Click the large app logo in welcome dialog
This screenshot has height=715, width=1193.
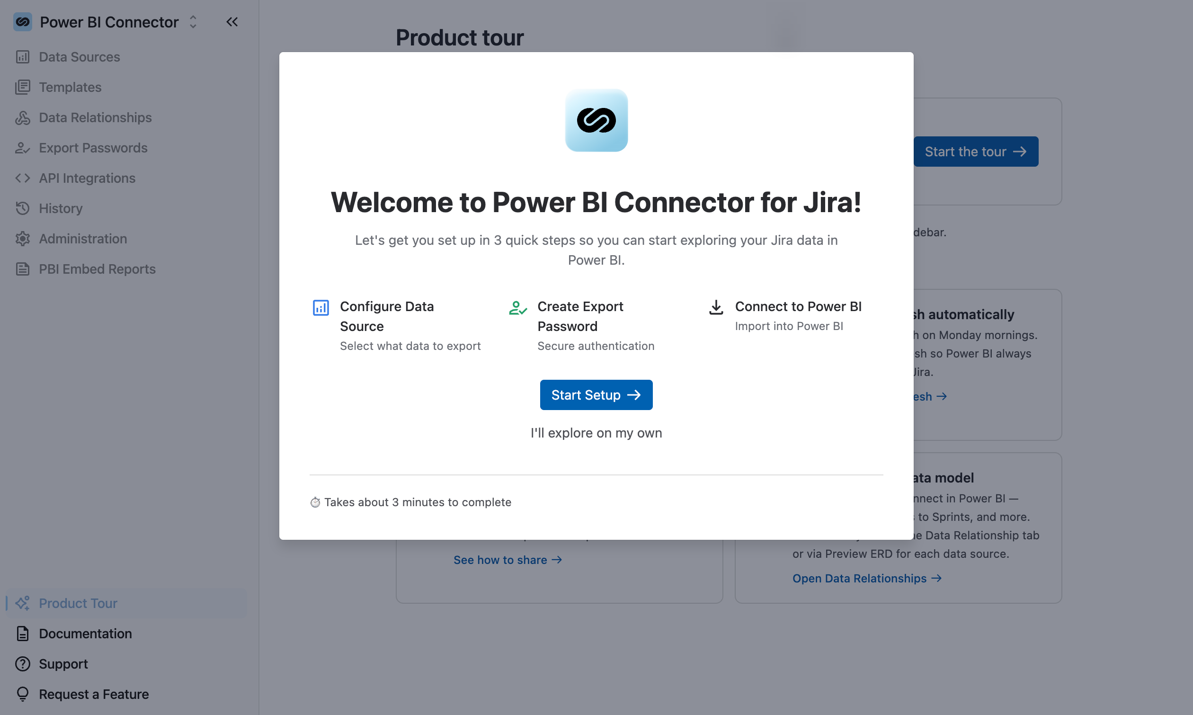[596, 120]
